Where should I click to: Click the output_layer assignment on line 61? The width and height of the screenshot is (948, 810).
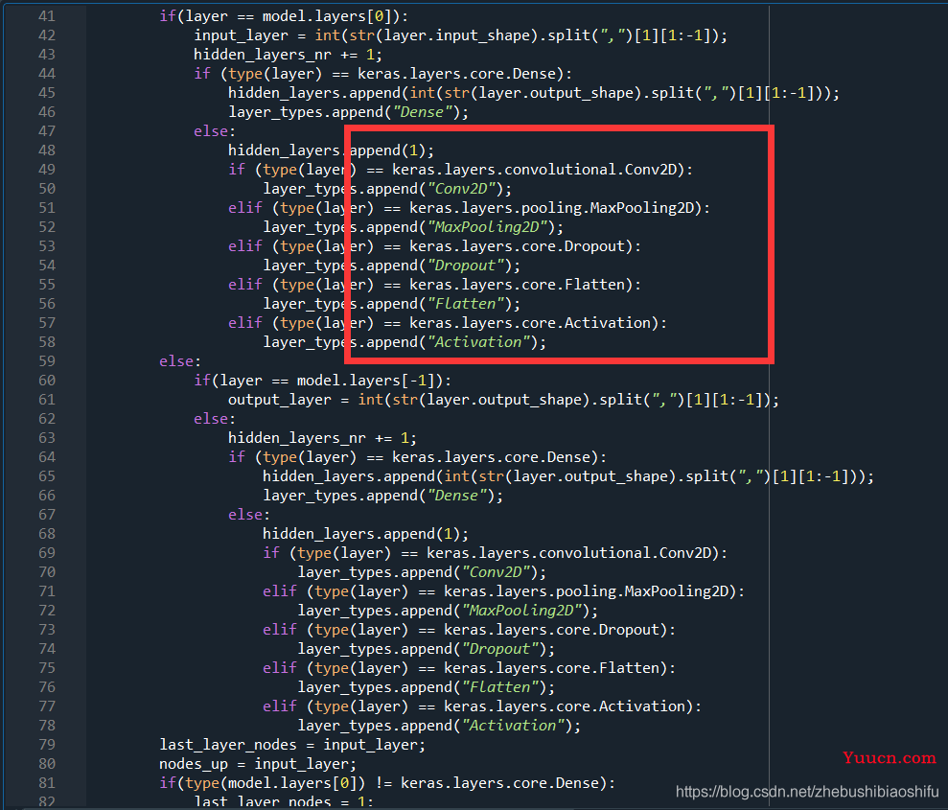pyautogui.click(x=503, y=400)
